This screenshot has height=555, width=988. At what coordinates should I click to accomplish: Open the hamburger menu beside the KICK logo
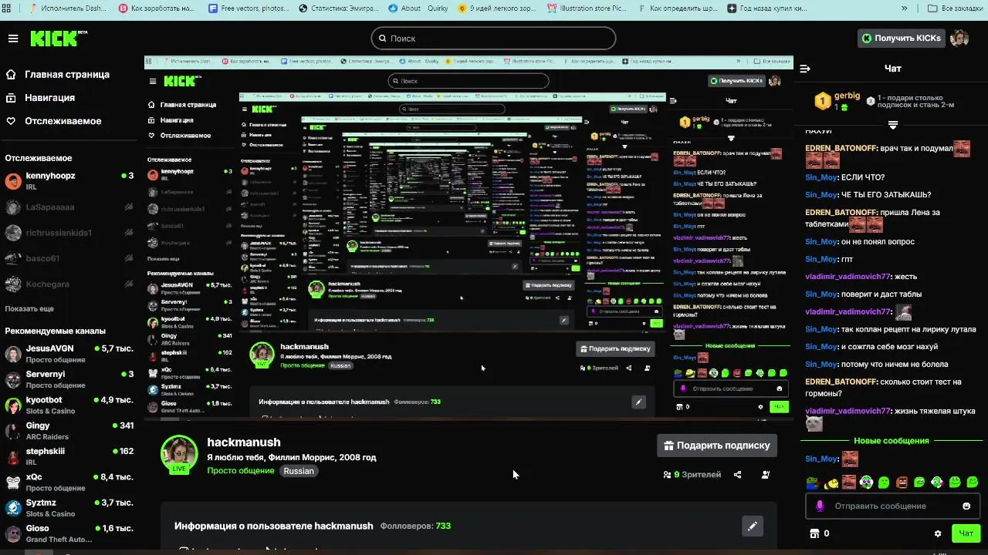(13, 39)
